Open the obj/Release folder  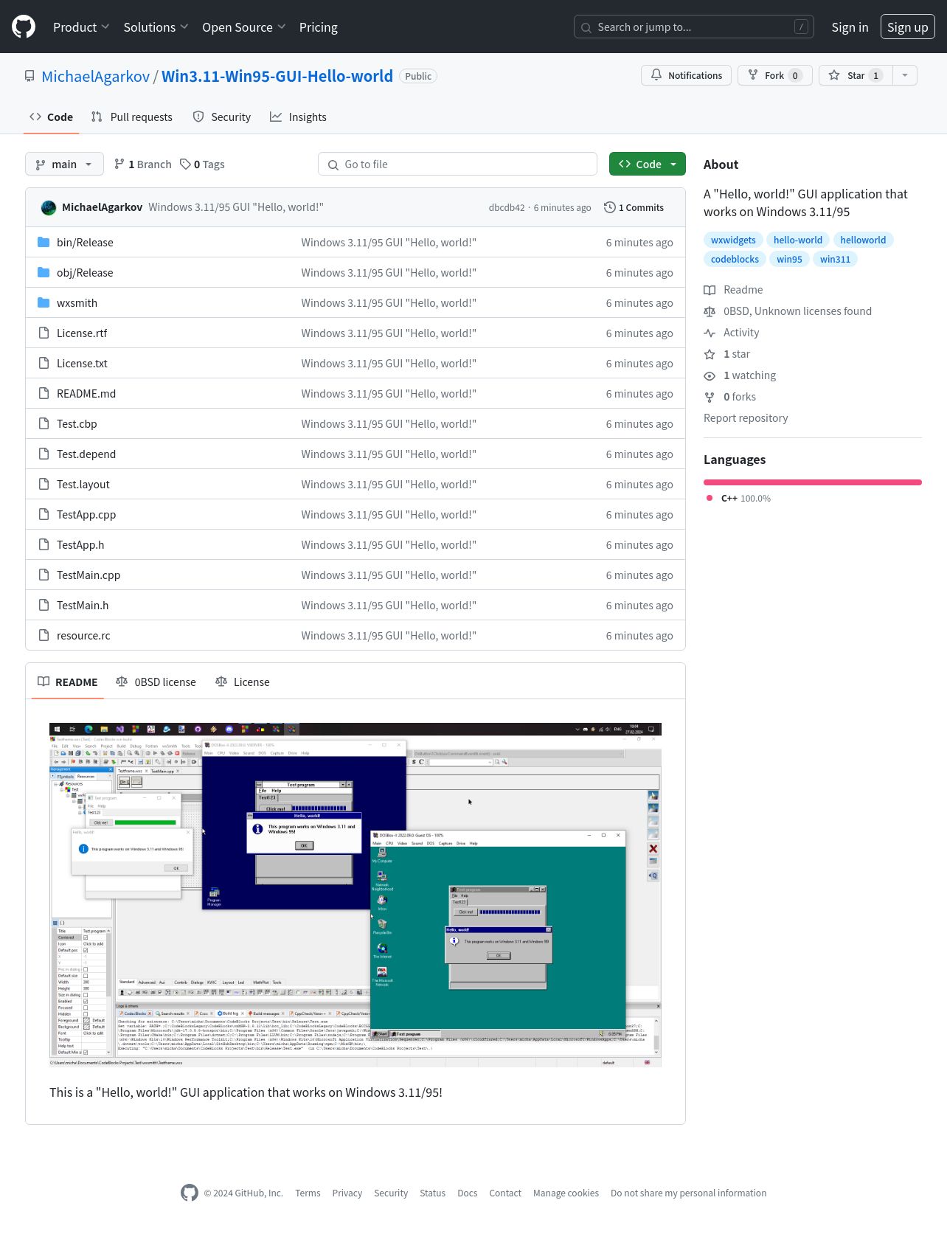[x=85, y=272]
